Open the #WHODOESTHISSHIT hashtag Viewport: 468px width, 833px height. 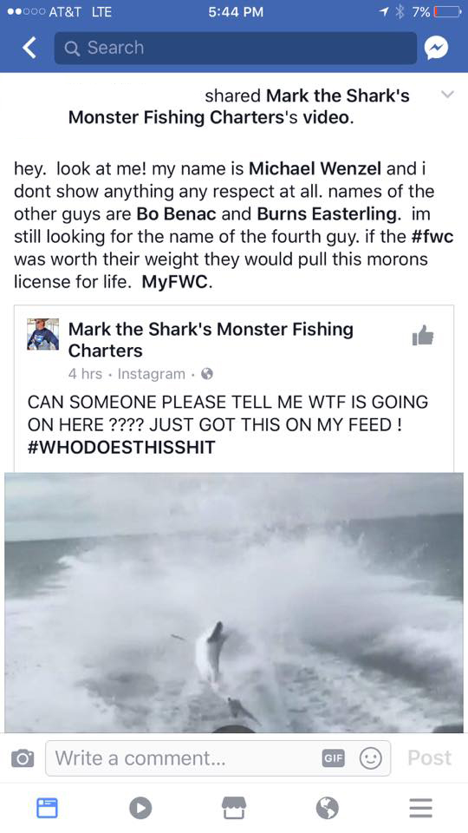[x=121, y=448]
